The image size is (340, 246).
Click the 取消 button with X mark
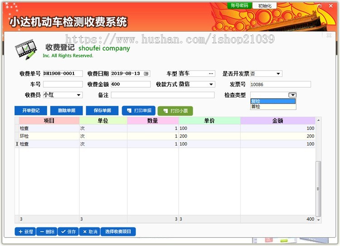click(90, 232)
